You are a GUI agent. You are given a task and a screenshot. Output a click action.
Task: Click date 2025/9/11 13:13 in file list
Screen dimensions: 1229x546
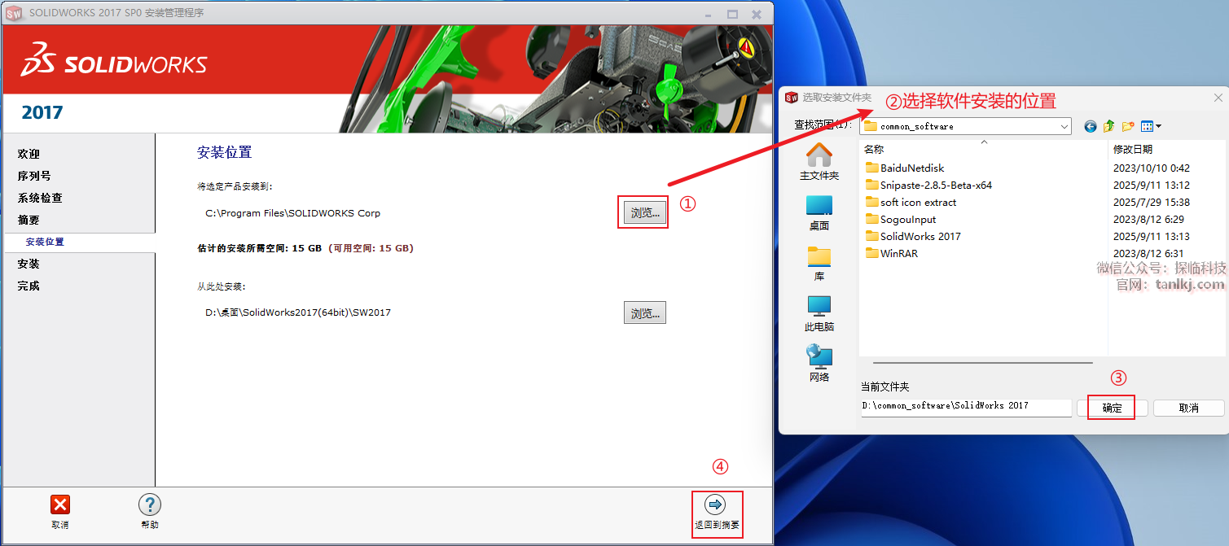click(x=1152, y=236)
